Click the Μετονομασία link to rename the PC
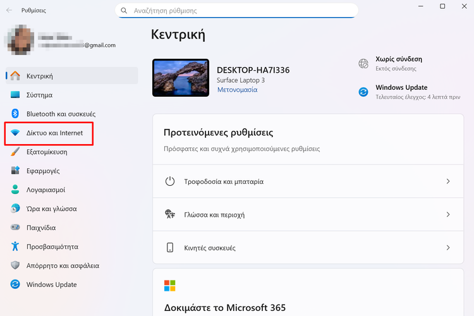The width and height of the screenshot is (474, 316). [237, 90]
